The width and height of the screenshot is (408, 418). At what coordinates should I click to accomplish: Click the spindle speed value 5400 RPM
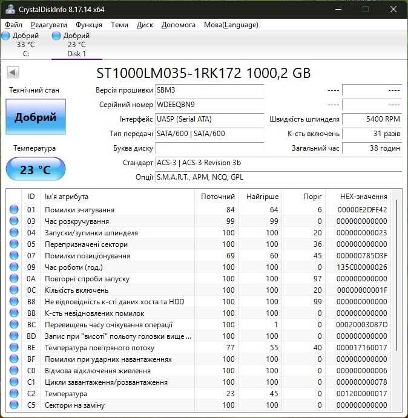(372, 119)
